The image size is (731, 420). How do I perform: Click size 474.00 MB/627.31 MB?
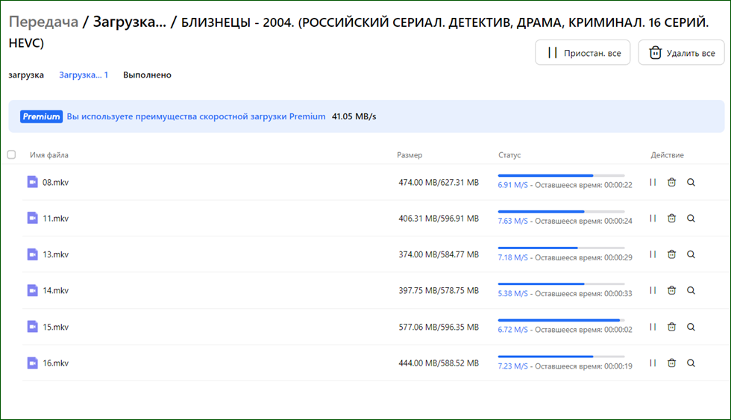point(439,182)
